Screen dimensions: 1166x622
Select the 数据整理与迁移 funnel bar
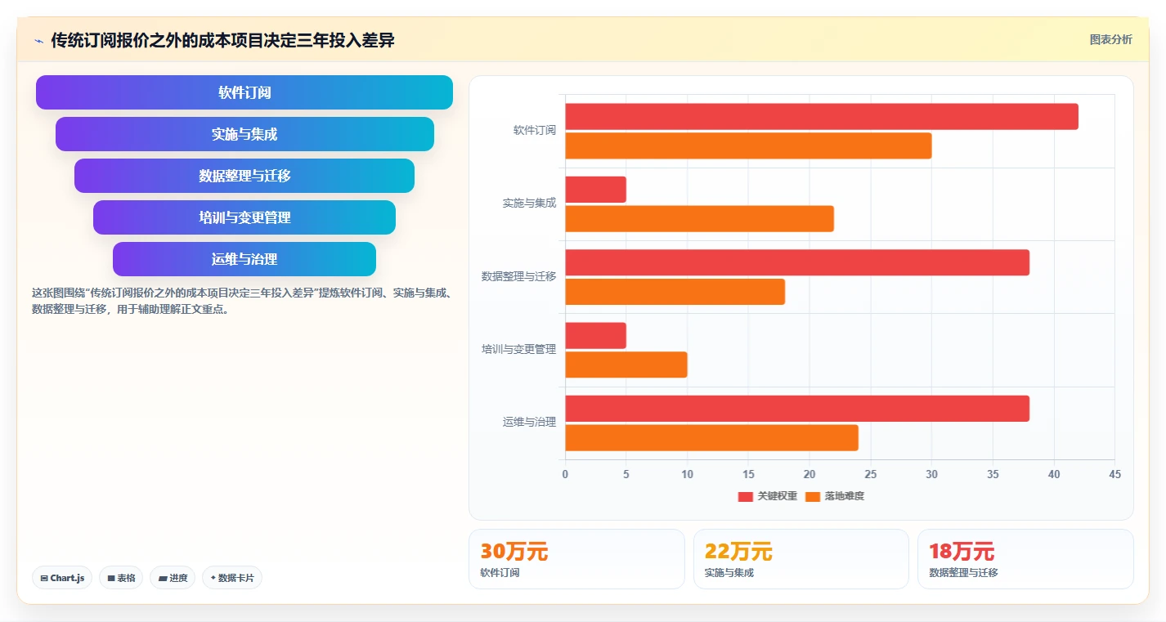point(244,176)
